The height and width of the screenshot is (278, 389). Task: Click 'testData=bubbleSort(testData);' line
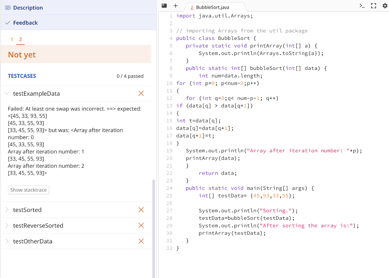(x=247, y=218)
